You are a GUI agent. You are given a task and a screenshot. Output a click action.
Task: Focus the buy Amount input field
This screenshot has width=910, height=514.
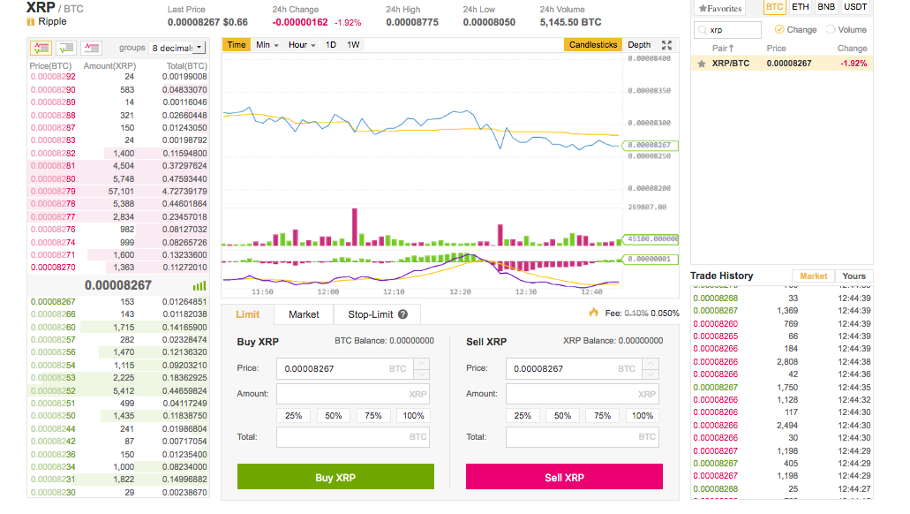click(353, 394)
